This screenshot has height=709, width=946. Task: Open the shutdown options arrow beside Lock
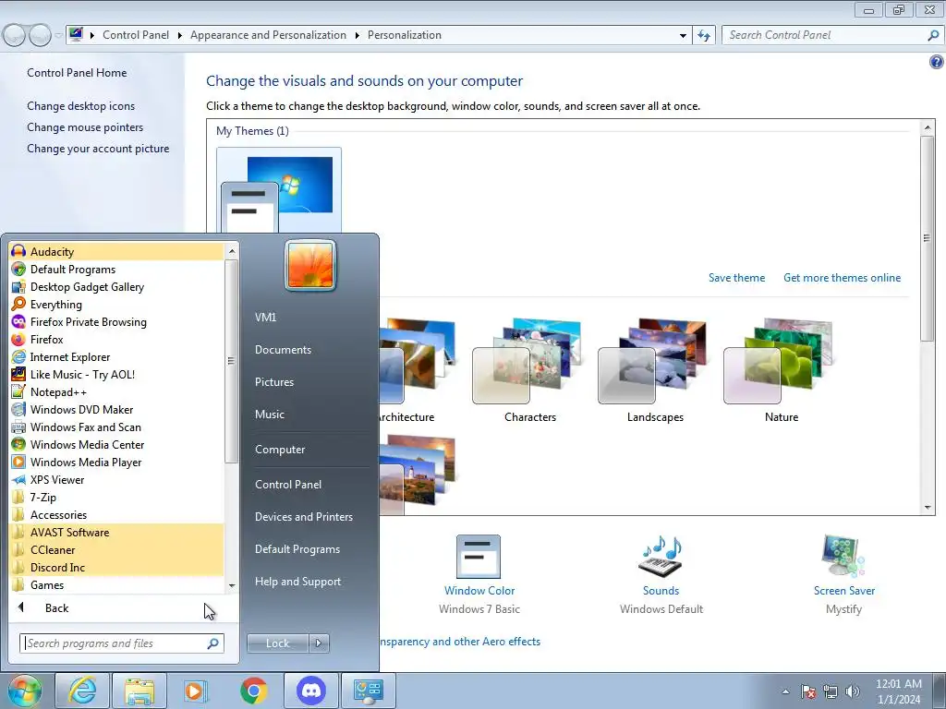[319, 643]
